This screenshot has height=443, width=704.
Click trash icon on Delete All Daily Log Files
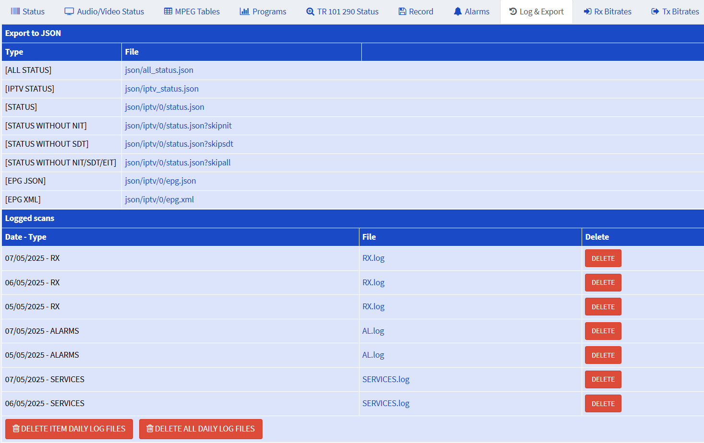[150, 429]
